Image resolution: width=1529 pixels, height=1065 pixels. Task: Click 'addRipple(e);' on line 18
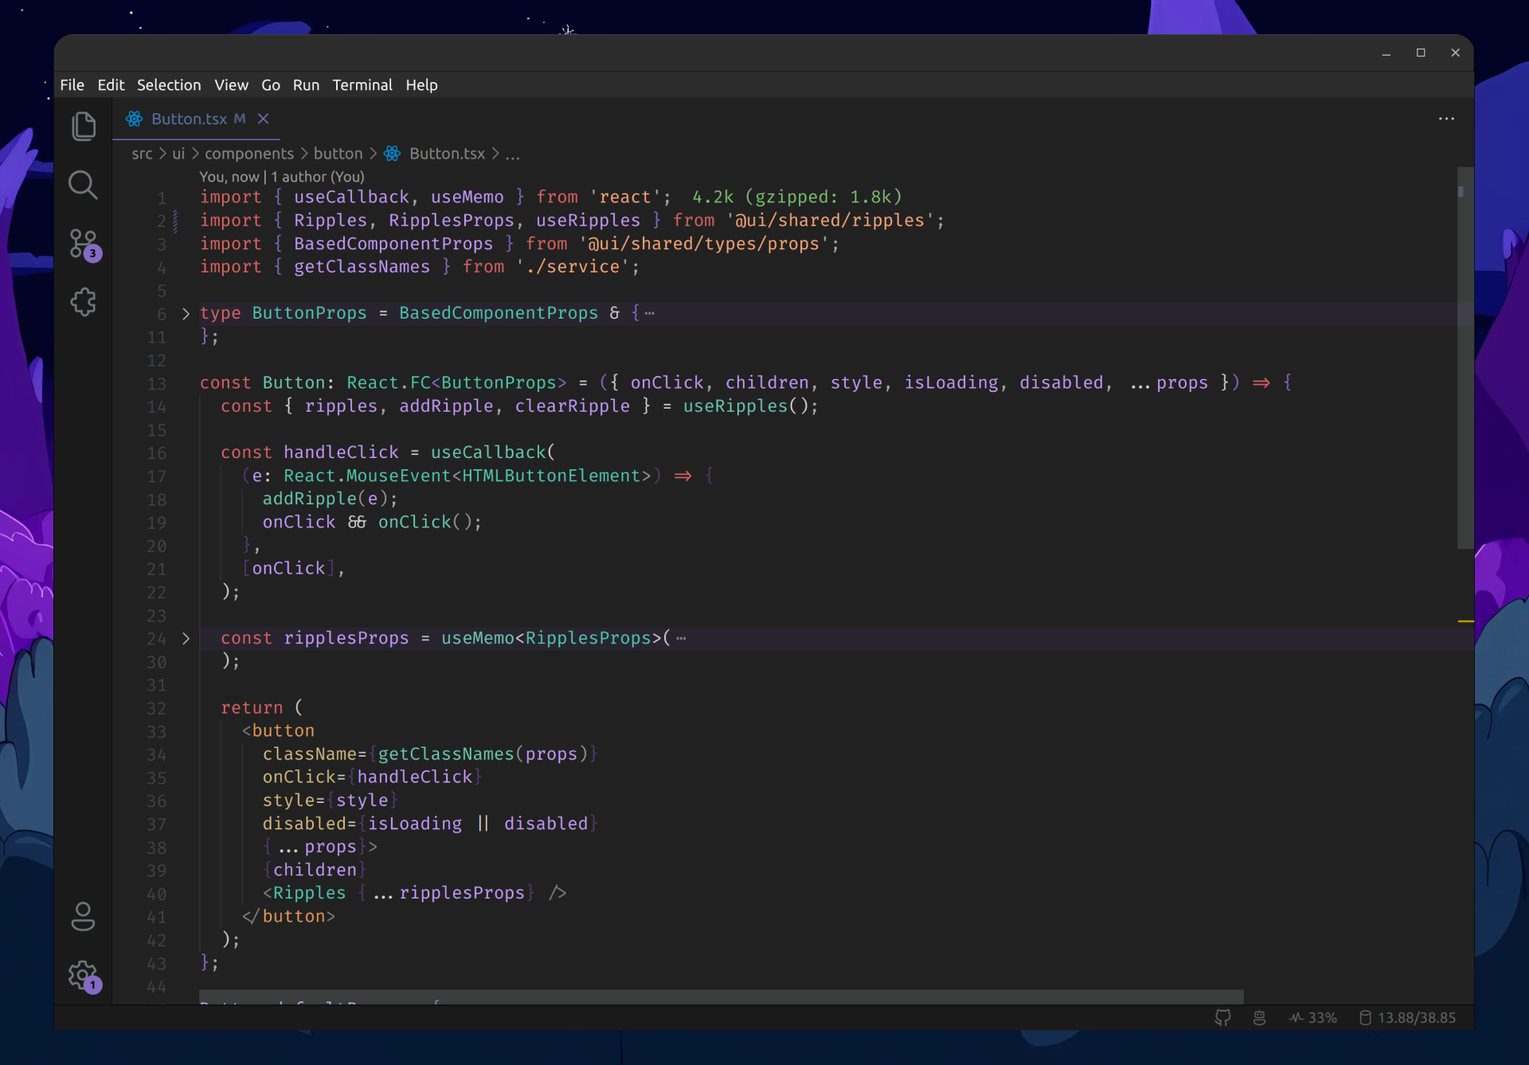[x=330, y=499]
